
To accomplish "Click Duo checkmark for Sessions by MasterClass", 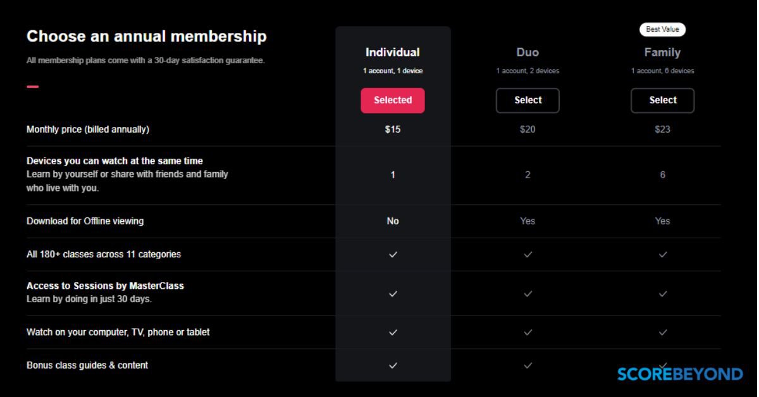I will tap(528, 294).
